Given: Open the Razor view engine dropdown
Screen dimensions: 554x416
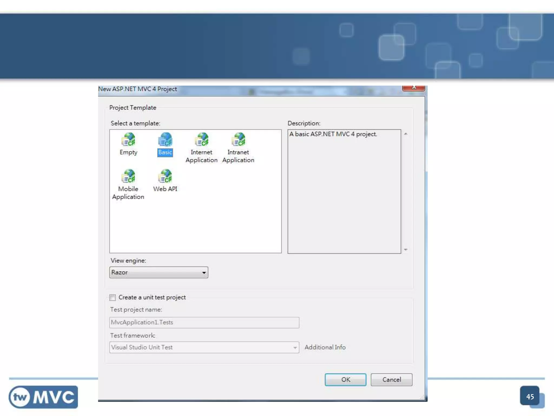Looking at the screenshot, I should [x=159, y=272].
